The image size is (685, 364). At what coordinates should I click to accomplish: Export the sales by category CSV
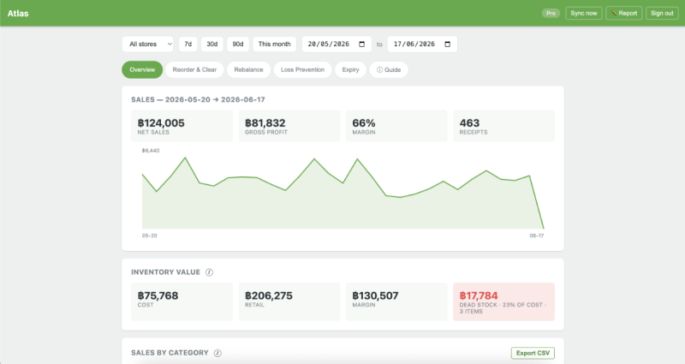coord(533,353)
